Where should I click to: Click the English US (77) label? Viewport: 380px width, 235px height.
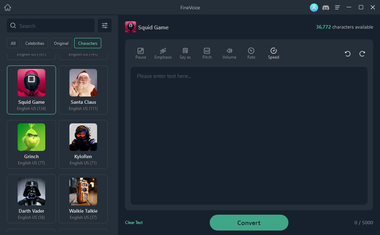pyautogui.click(x=31, y=163)
